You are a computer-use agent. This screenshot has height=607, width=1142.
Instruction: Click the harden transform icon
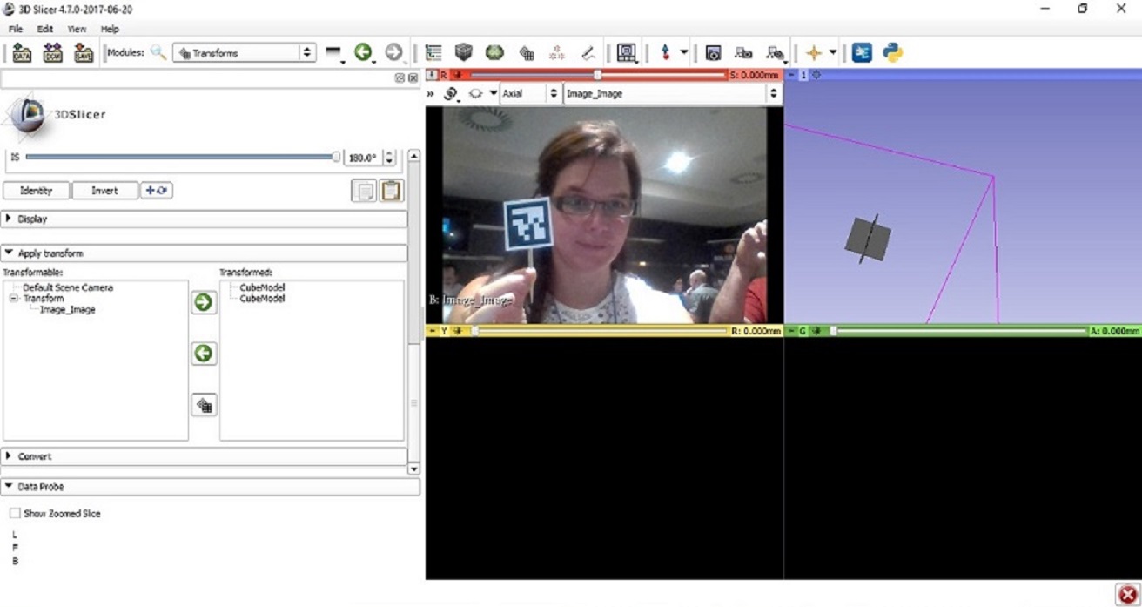point(204,405)
